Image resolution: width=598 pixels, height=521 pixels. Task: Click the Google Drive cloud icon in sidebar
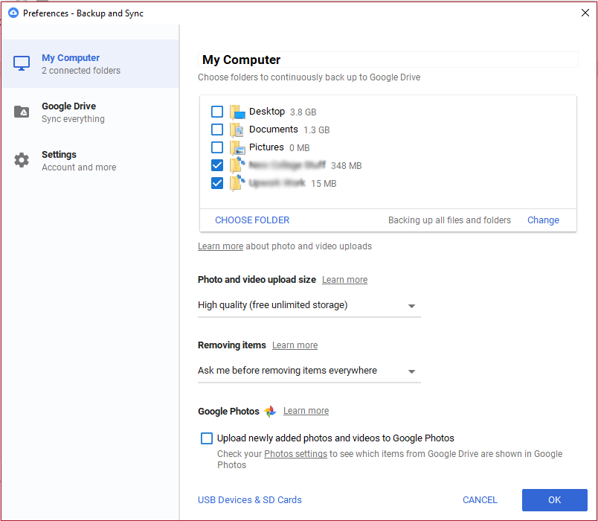pyautogui.click(x=21, y=112)
